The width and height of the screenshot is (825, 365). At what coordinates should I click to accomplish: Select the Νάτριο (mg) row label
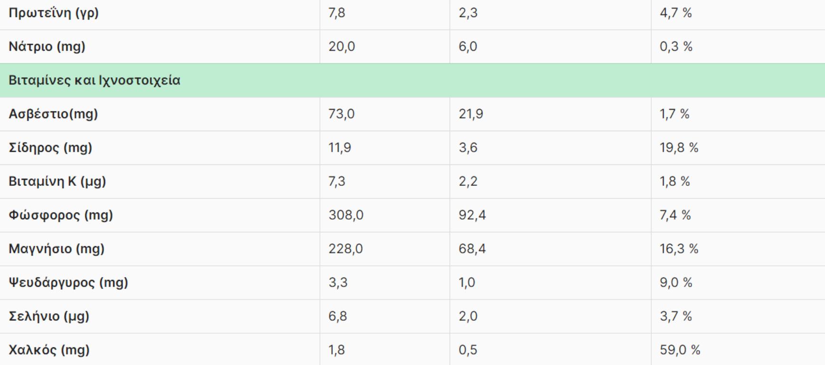coord(47,47)
